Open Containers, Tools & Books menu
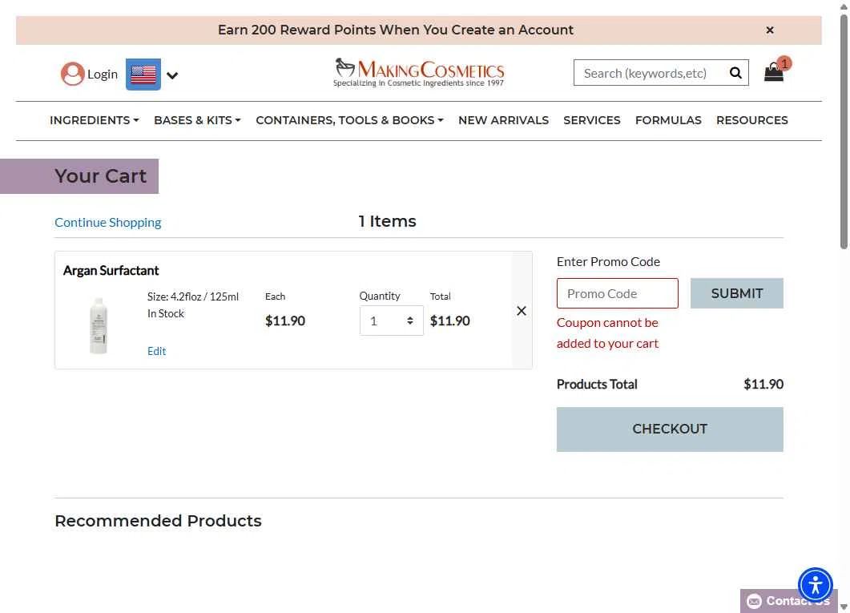 tap(349, 120)
